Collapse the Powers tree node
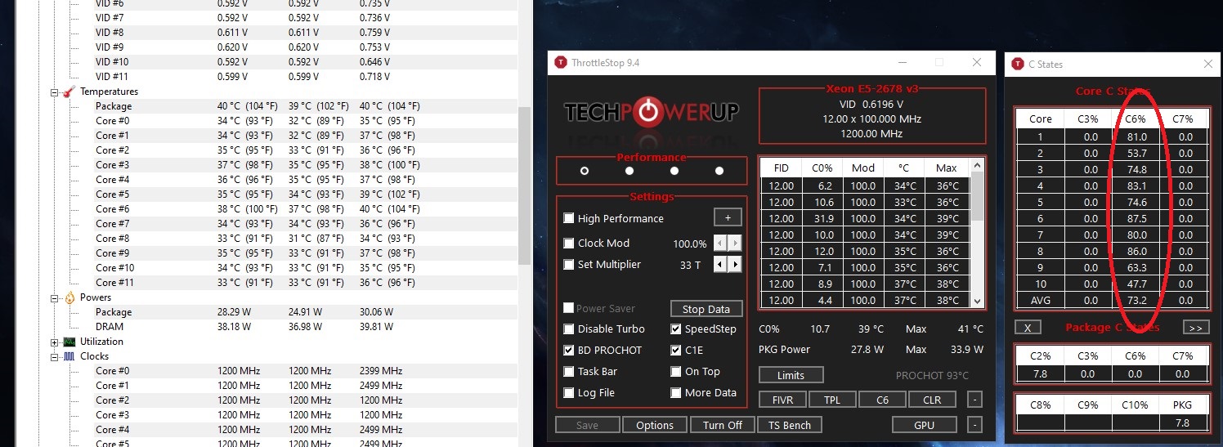This screenshot has width=1223, height=447. 55,298
